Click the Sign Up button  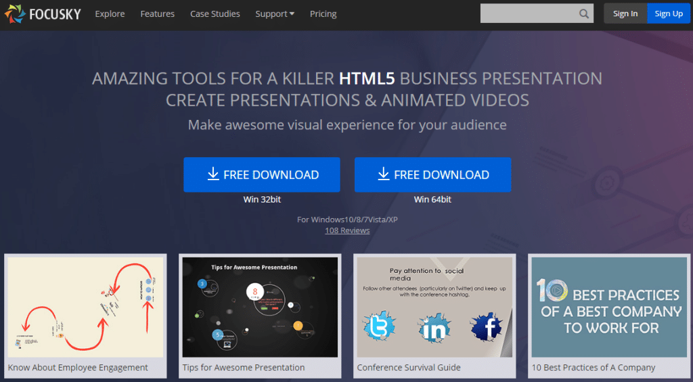click(669, 14)
